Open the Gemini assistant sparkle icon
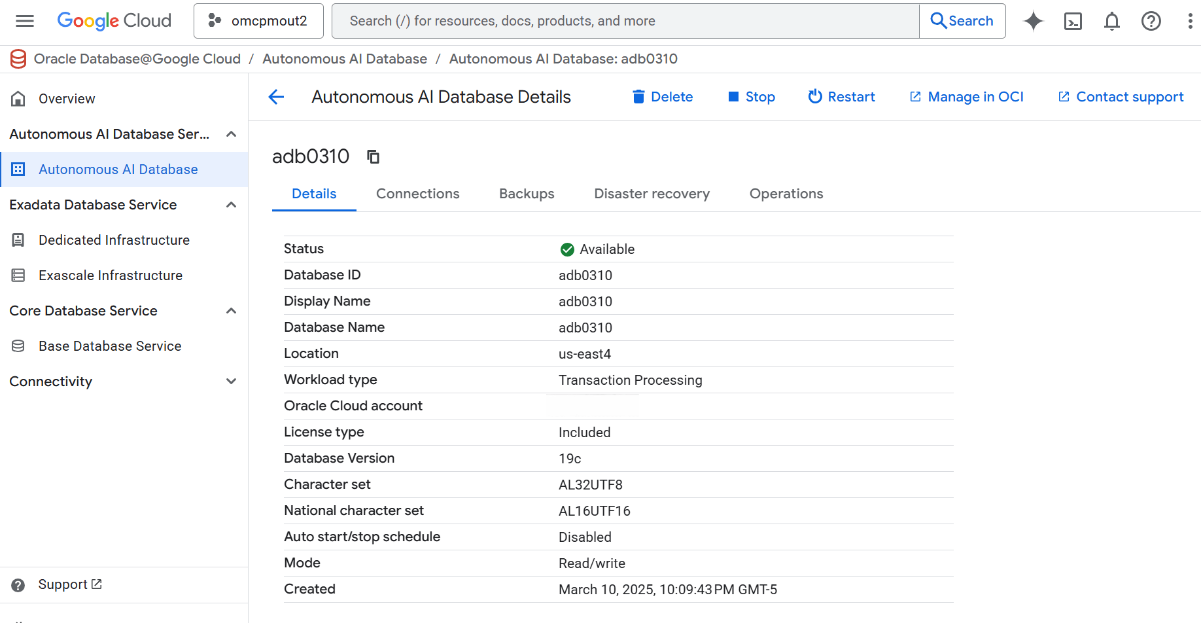 point(1034,21)
